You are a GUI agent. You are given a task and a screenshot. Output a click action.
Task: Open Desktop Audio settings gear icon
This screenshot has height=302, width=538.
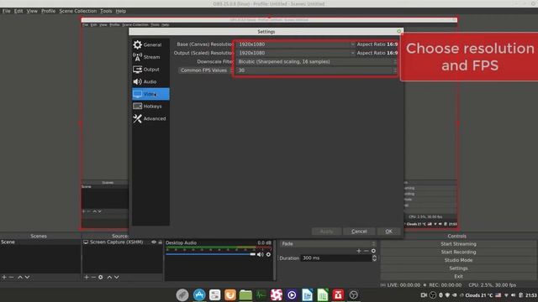point(268,254)
